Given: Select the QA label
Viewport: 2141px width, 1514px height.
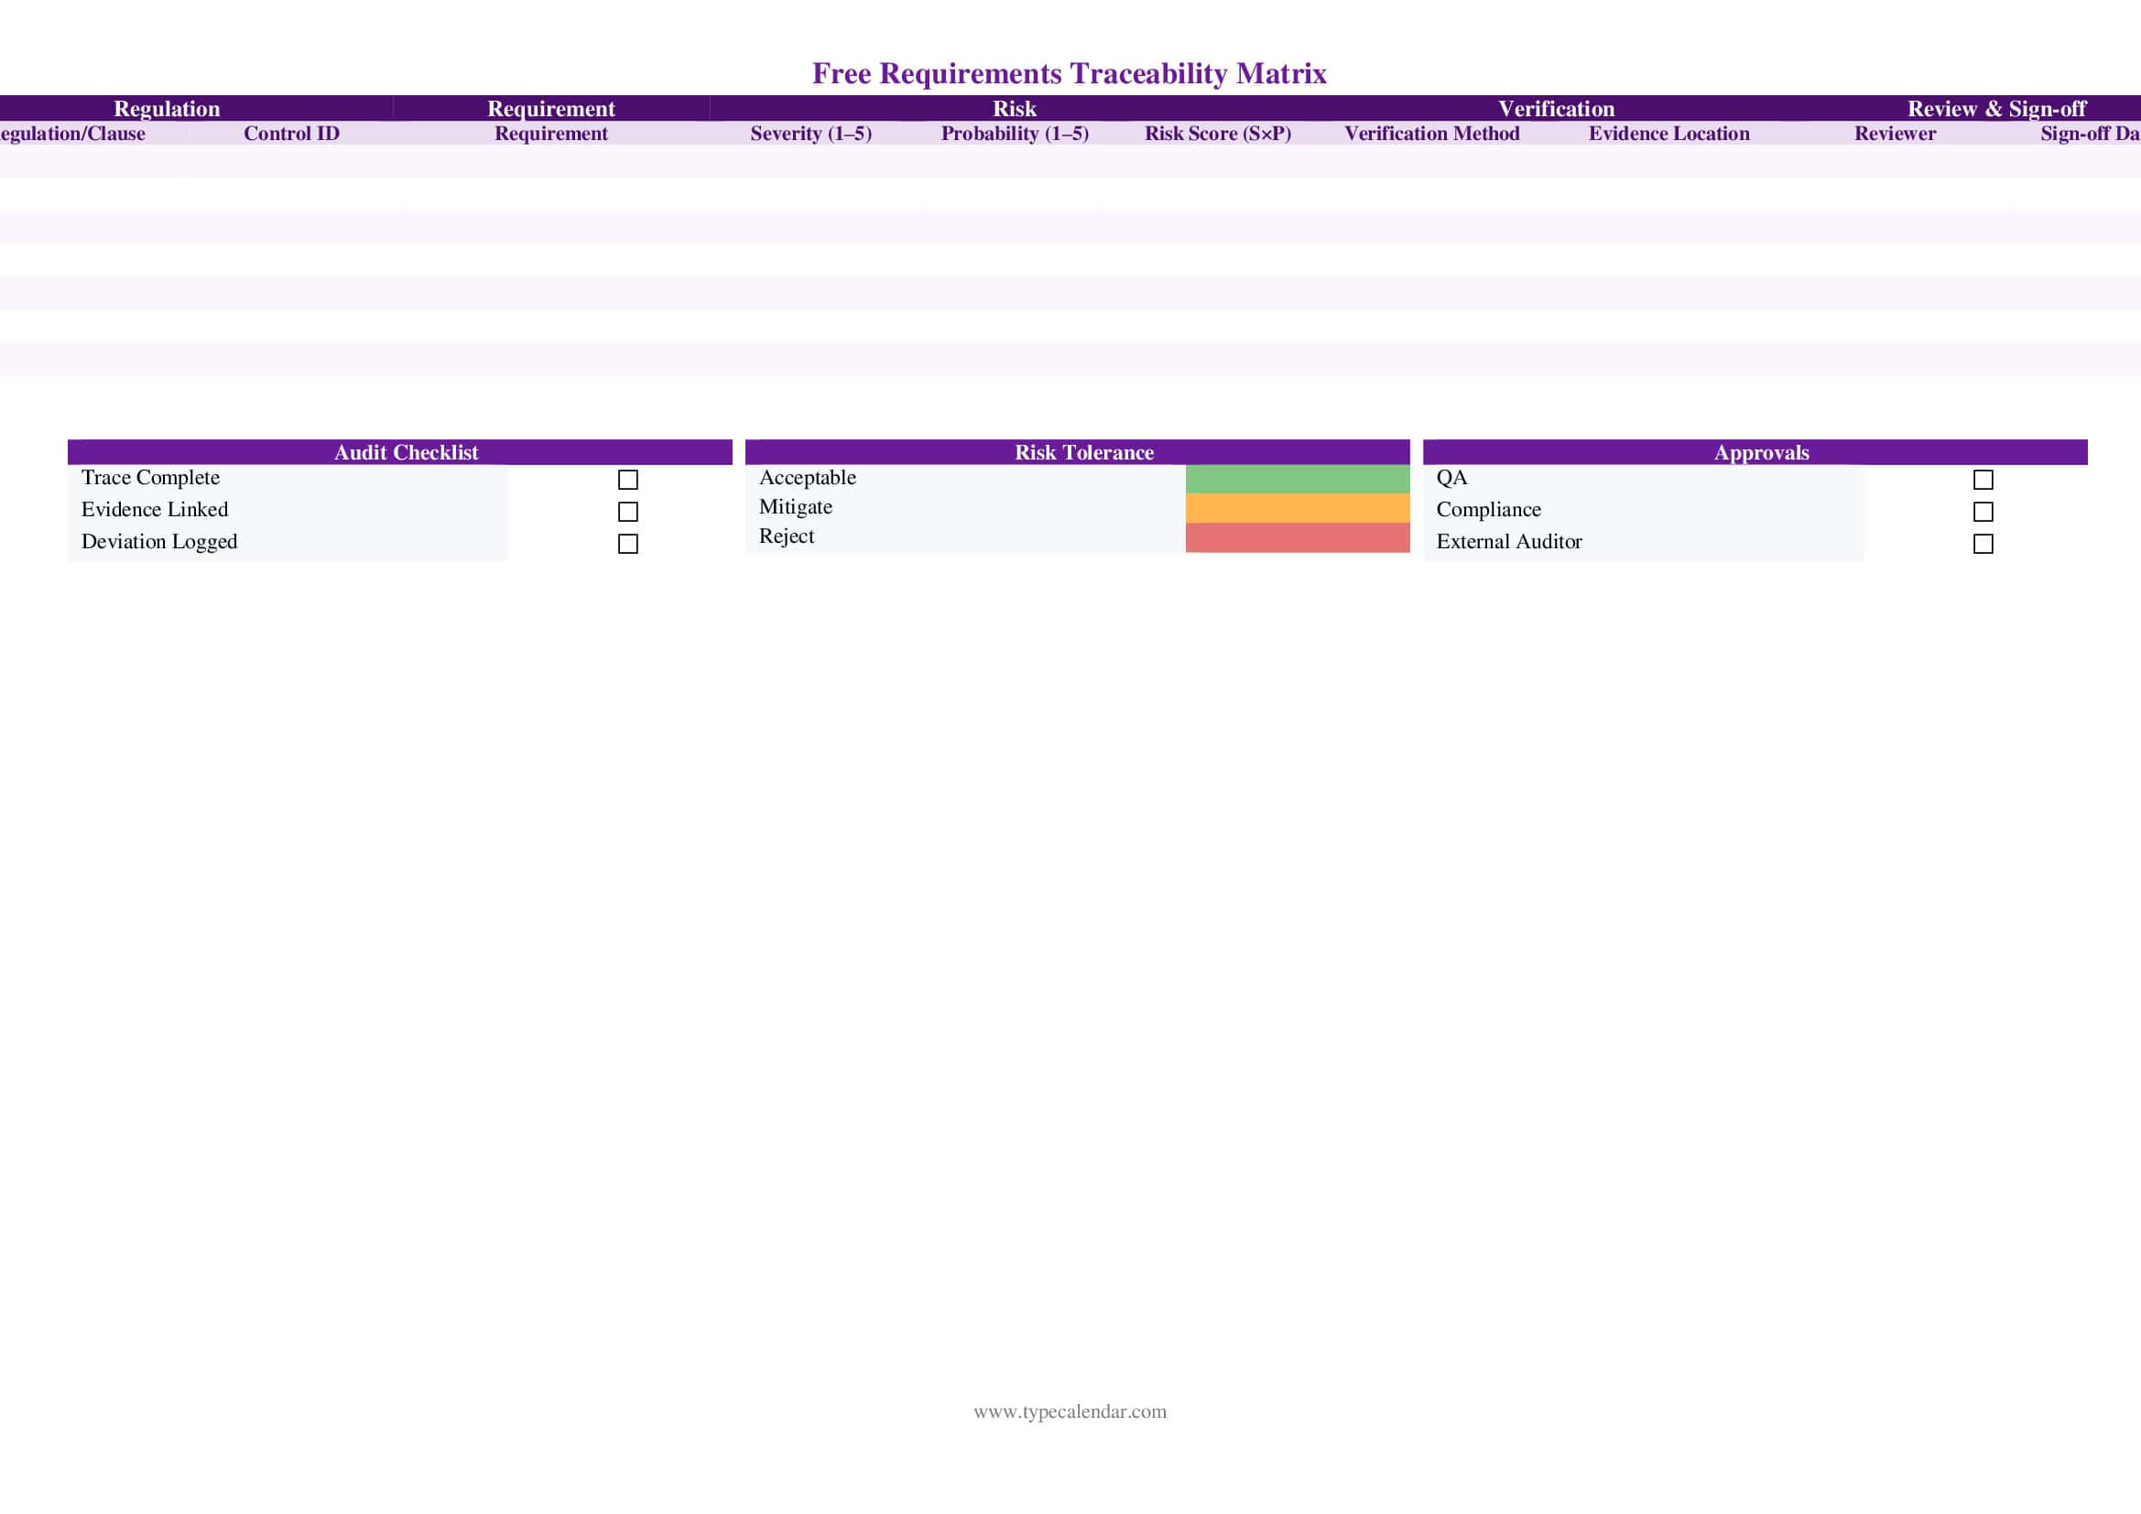Looking at the screenshot, I should (x=1451, y=477).
